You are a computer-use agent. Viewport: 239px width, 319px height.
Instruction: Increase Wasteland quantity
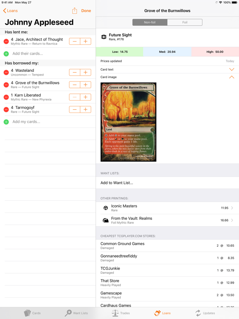coord(85,72)
